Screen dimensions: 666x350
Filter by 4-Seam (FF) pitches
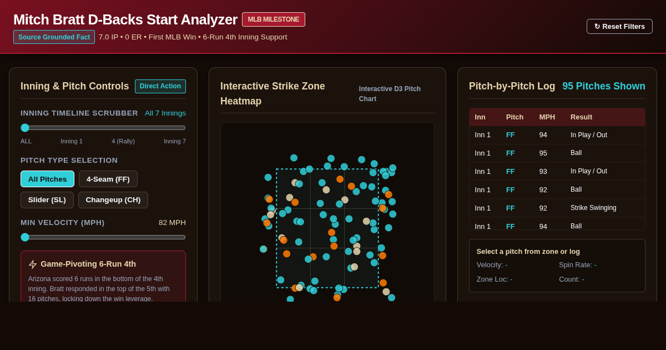[x=108, y=179]
